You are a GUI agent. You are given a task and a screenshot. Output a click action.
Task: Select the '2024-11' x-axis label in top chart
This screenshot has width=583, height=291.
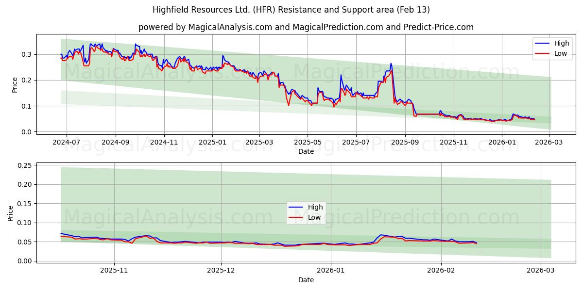164,142
